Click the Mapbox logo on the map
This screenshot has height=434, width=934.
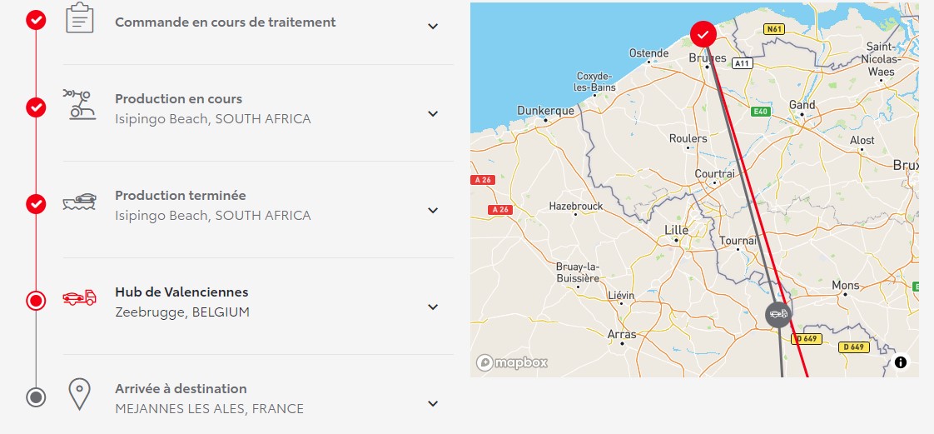tap(512, 362)
